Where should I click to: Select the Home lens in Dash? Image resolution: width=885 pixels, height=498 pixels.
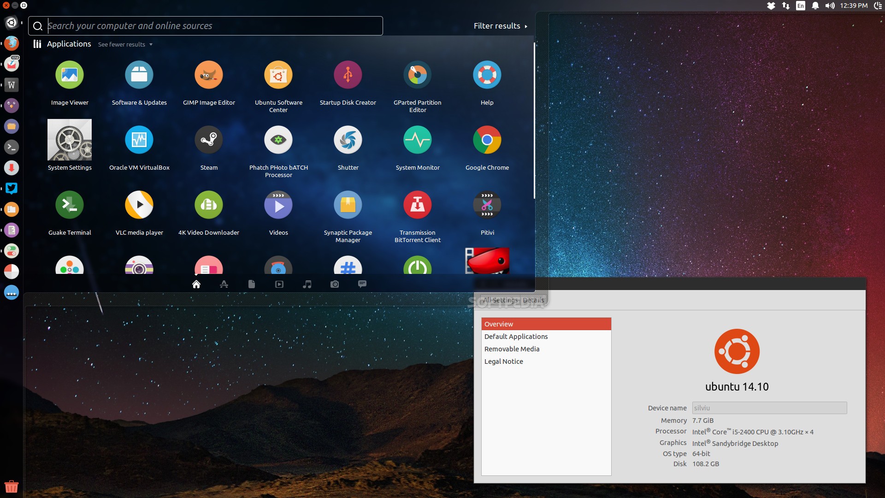coord(196,284)
